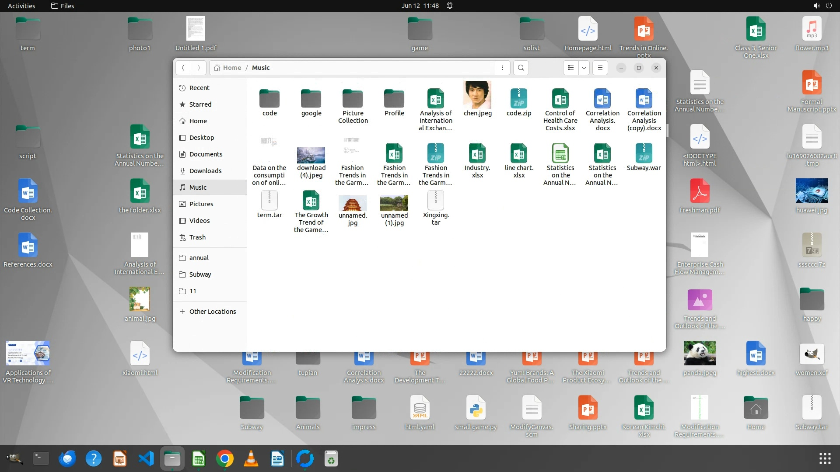Open the Activities overview

click(21, 6)
